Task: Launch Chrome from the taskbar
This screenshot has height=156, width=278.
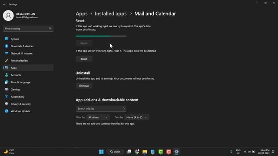Action: pos(137,152)
